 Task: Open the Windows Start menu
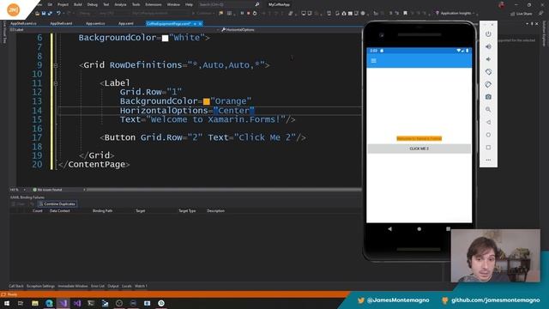click(x=7, y=303)
